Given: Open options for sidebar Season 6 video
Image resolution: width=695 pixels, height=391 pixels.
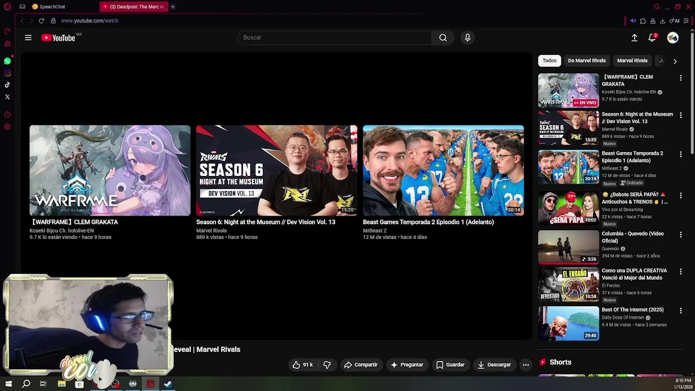Looking at the screenshot, I should point(680,115).
